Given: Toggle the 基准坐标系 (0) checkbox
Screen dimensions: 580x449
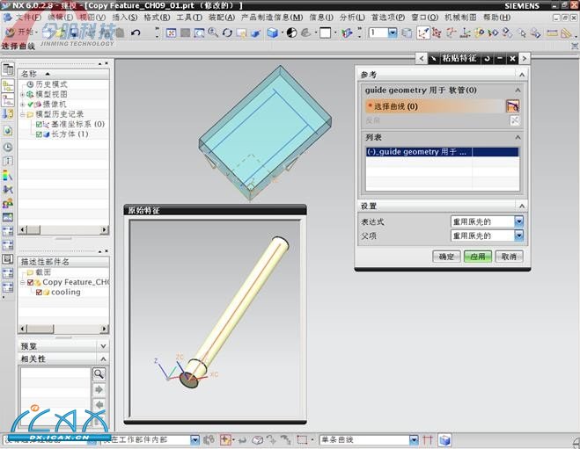Looking at the screenshot, I should click(x=40, y=124).
